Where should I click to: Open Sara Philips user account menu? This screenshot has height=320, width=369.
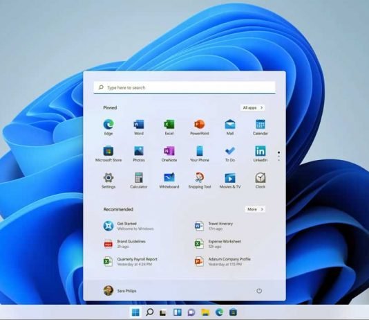pyautogui.click(x=120, y=290)
